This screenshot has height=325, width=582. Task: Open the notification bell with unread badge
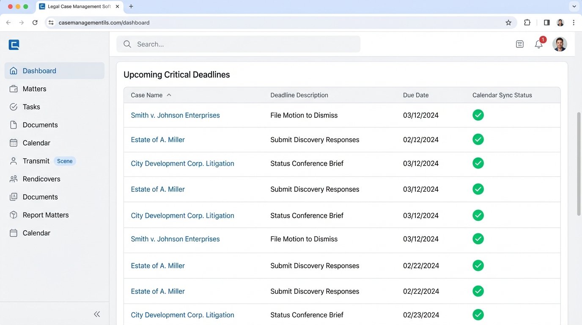(x=538, y=44)
